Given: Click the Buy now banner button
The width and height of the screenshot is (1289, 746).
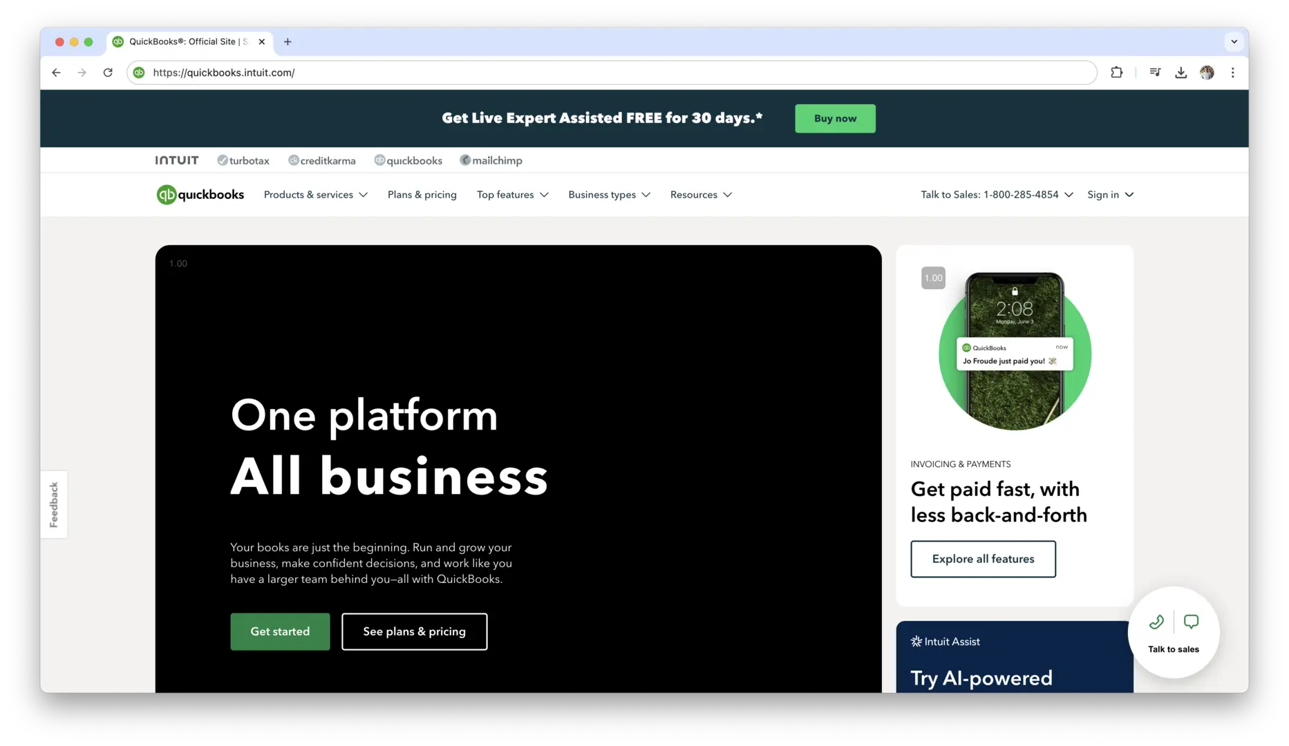Looking at the screenshot, I should pos(835,118).
